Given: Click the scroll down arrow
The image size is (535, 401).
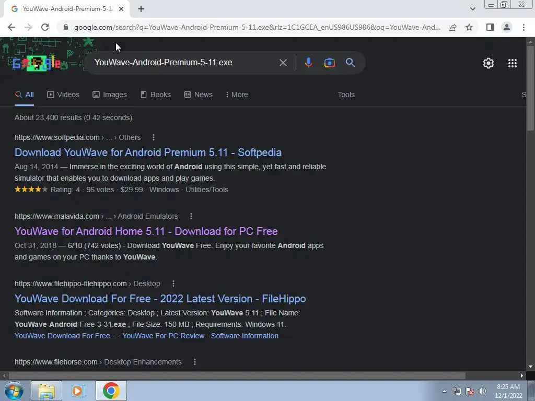Looking at the screenshot, I should [530, 367].
